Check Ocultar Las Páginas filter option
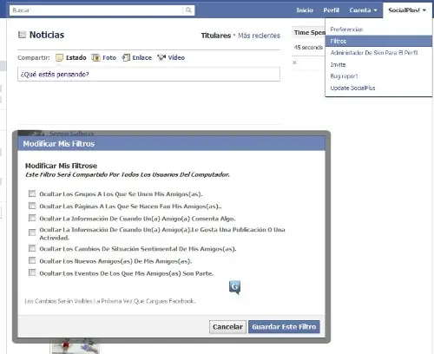434x354 pixels. (32, 206)
